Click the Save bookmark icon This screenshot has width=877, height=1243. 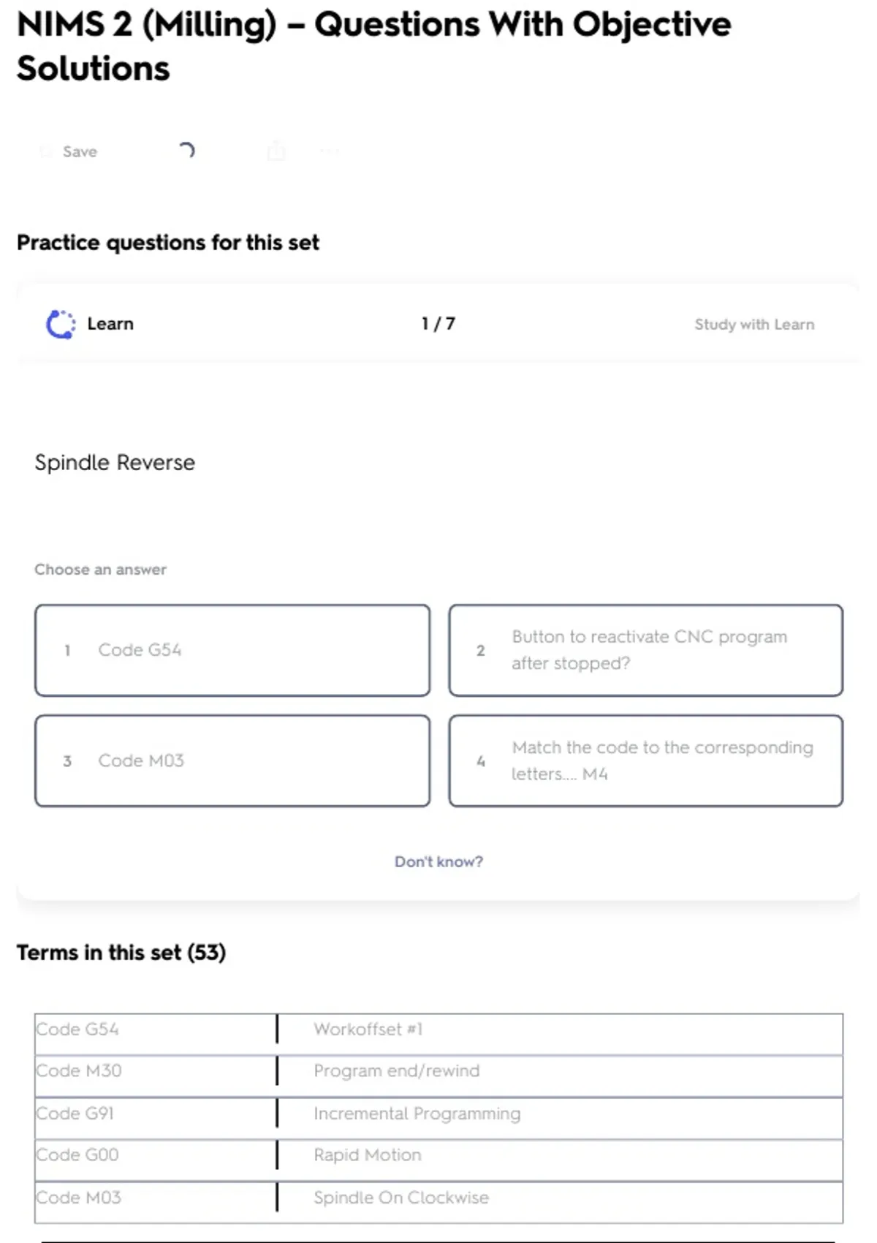46,151
